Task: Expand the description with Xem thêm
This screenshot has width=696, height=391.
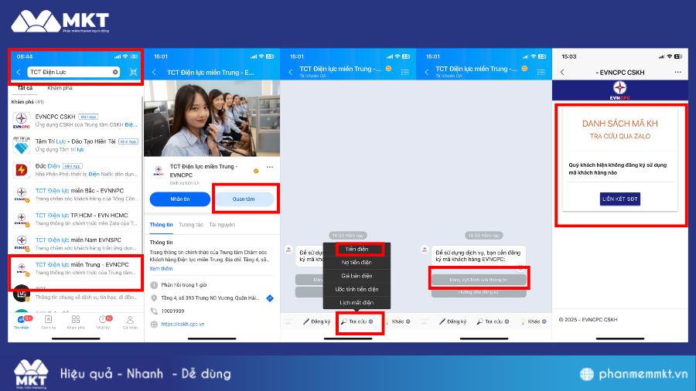Action: (161, 269)
